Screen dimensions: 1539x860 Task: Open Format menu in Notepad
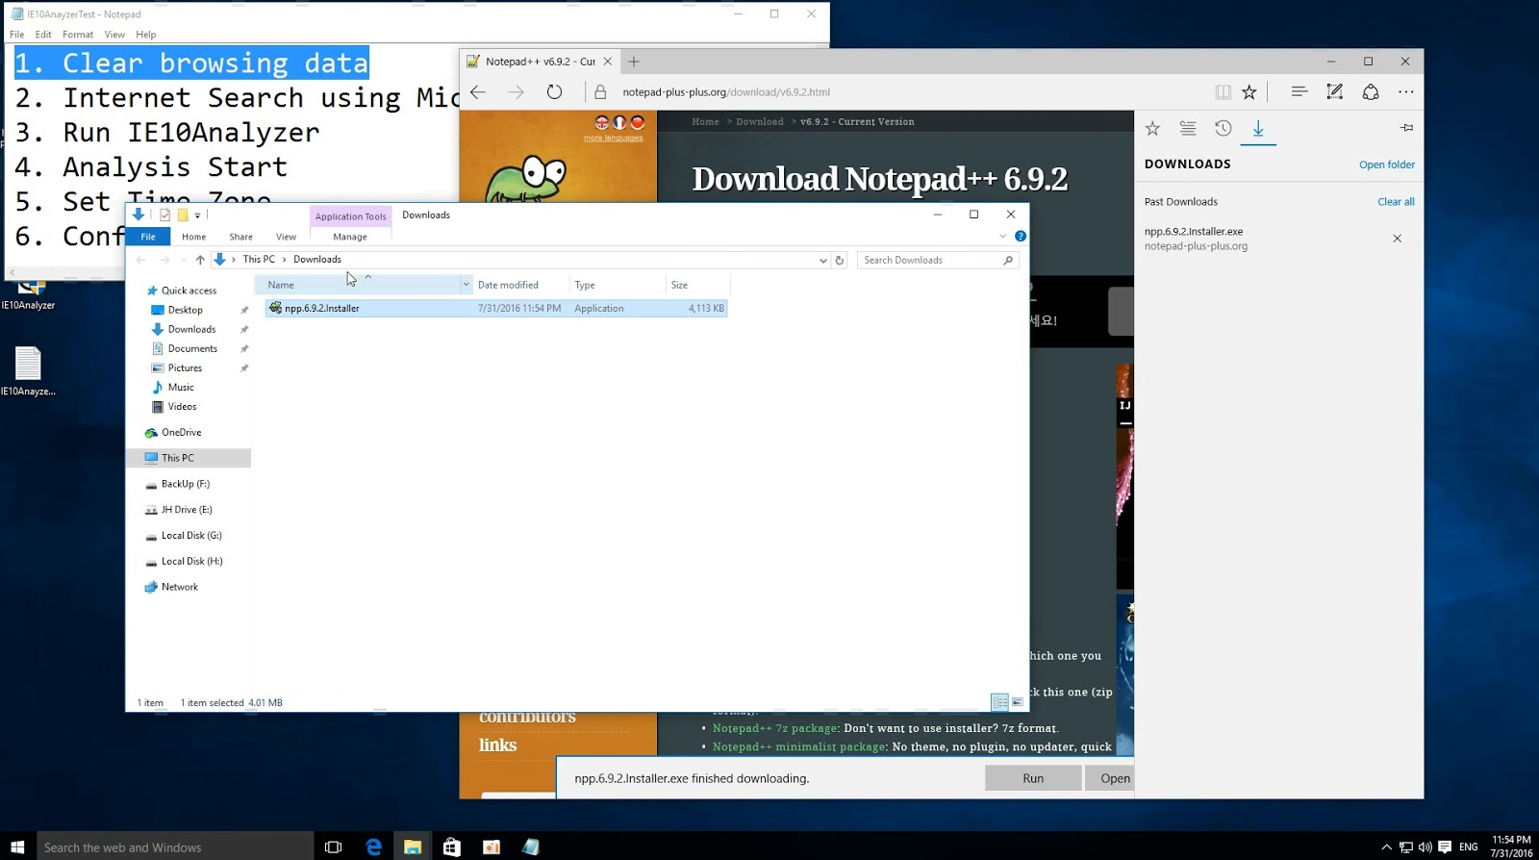click(78, 35)
